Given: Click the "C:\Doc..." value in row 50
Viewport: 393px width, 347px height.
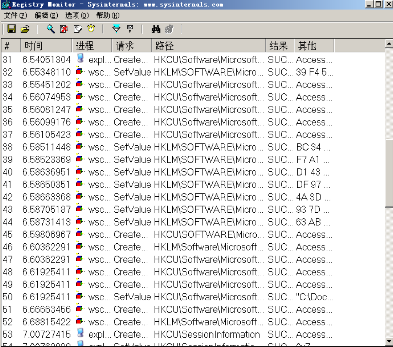Looking at the screenshot, I should pyautogui.click(x=315, y=297).
